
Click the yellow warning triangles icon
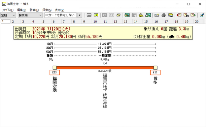(141, 15)
